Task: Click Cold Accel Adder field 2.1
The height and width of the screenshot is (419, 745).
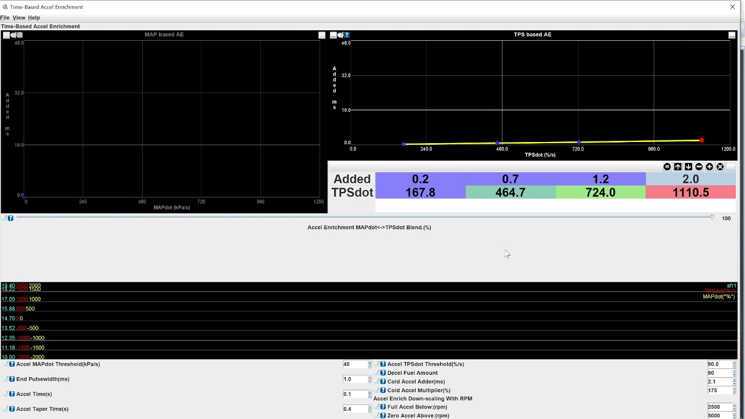Action: point(719,382)
